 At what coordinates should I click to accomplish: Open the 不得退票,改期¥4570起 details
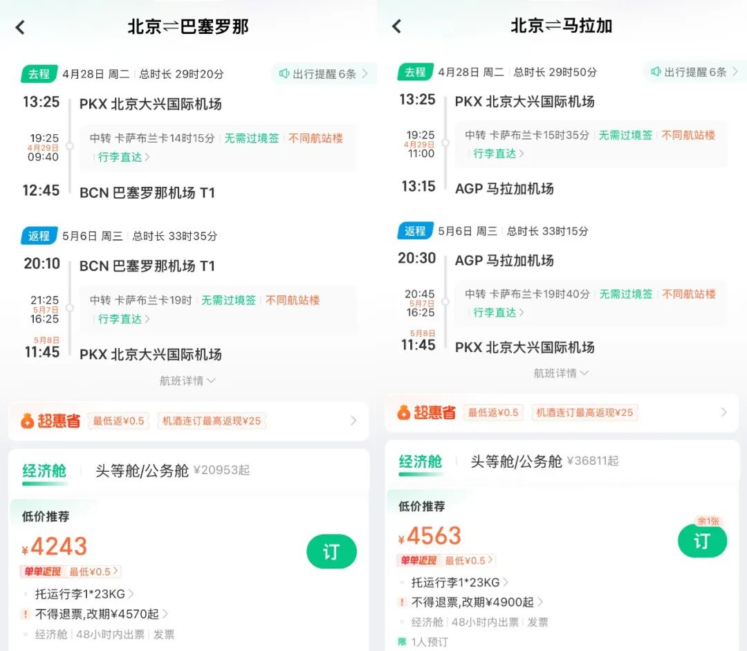97,613
